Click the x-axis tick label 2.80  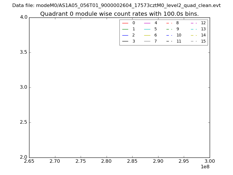[106, 161]
